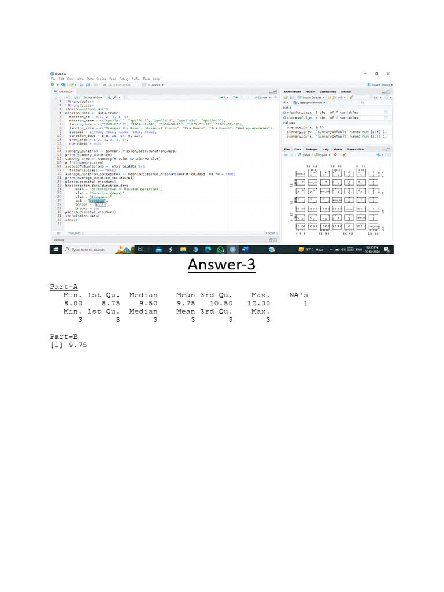Screen dimensions: 444x592
Task: Switch to the History tab
Action: pos(310,92)
